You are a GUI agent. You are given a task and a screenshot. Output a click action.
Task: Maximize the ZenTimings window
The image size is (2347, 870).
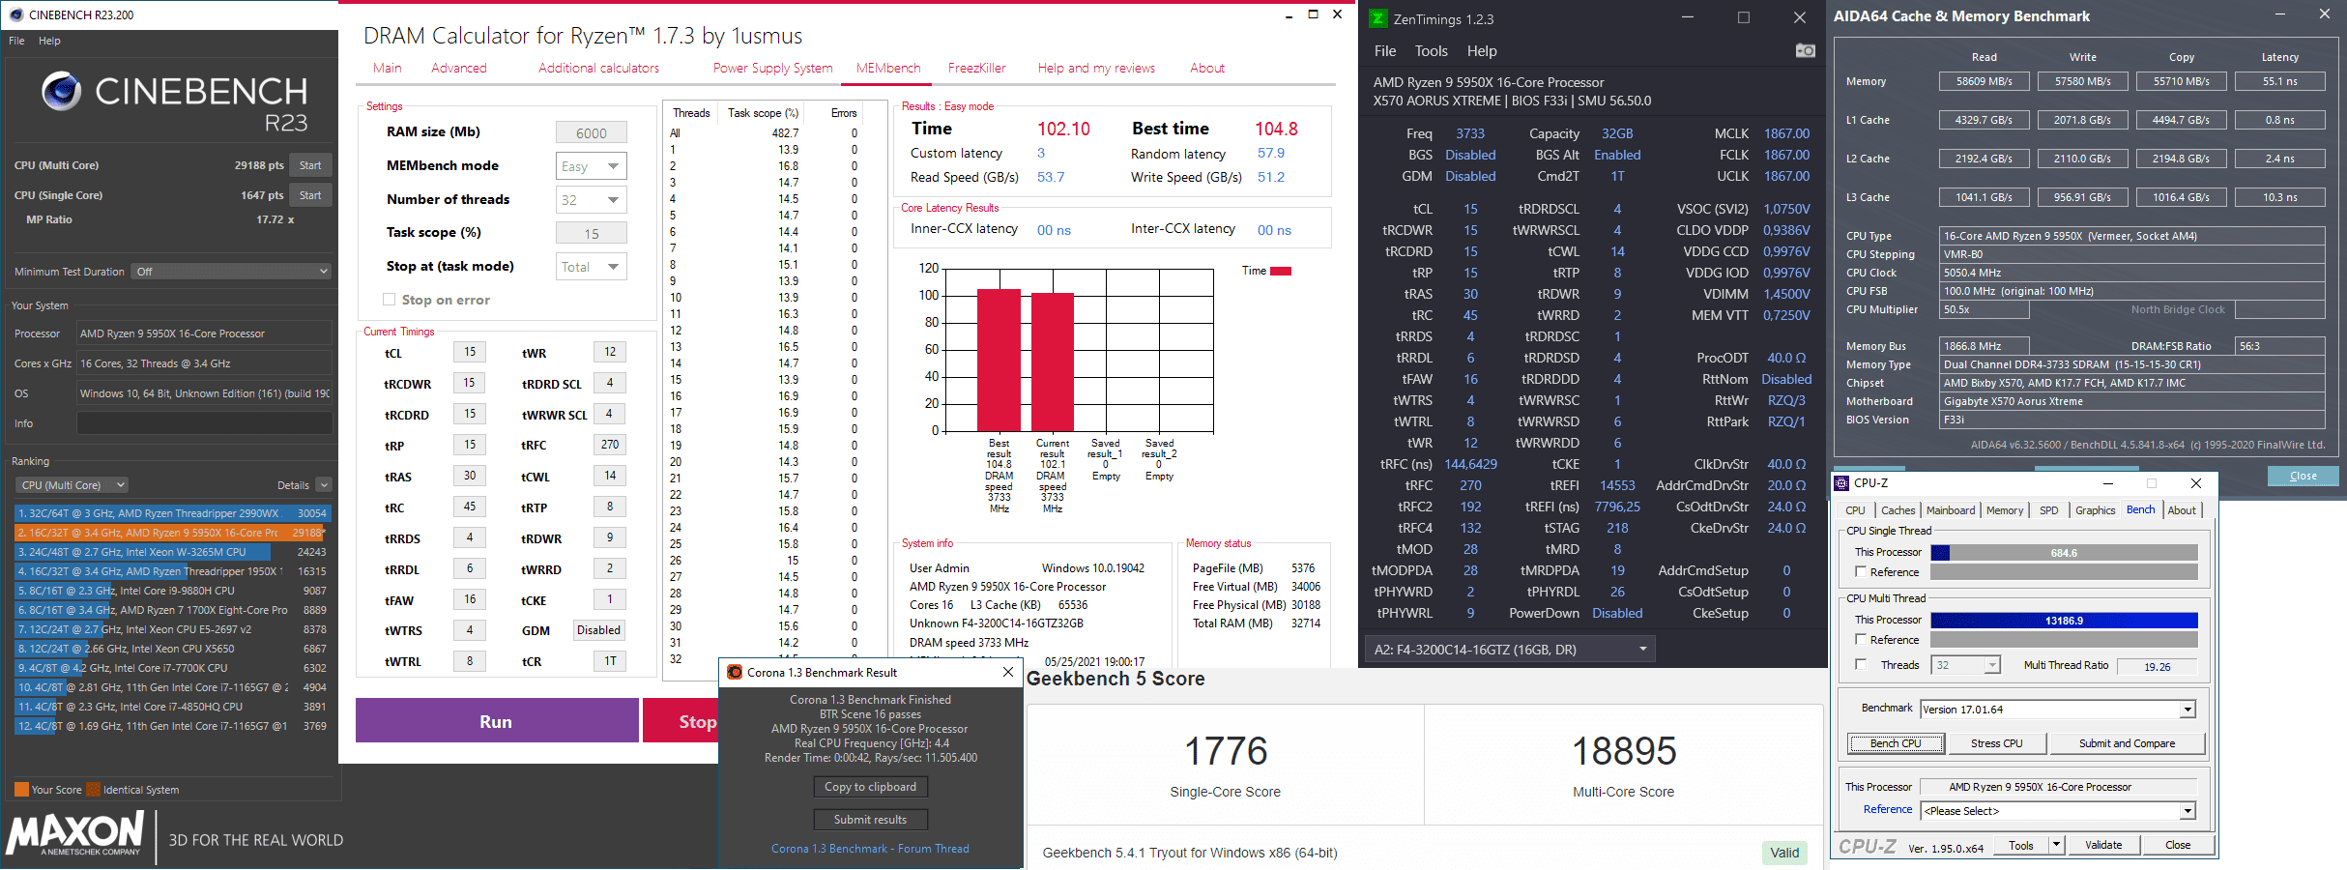[1744, 17]
